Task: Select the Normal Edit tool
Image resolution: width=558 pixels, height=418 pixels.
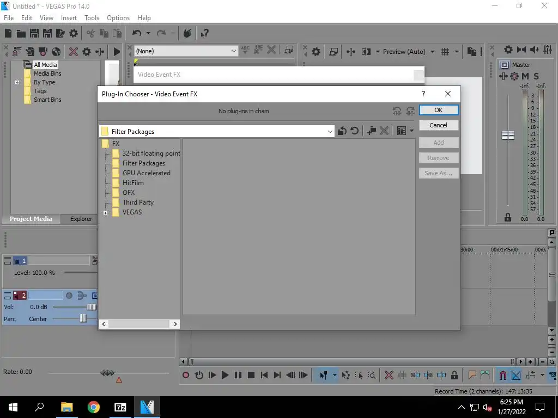Action: (324, 375)
